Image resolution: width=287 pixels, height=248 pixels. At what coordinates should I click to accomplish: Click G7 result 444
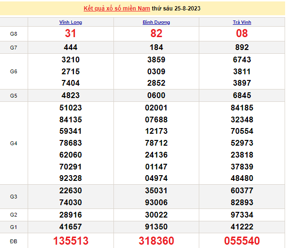coord(71,48)
